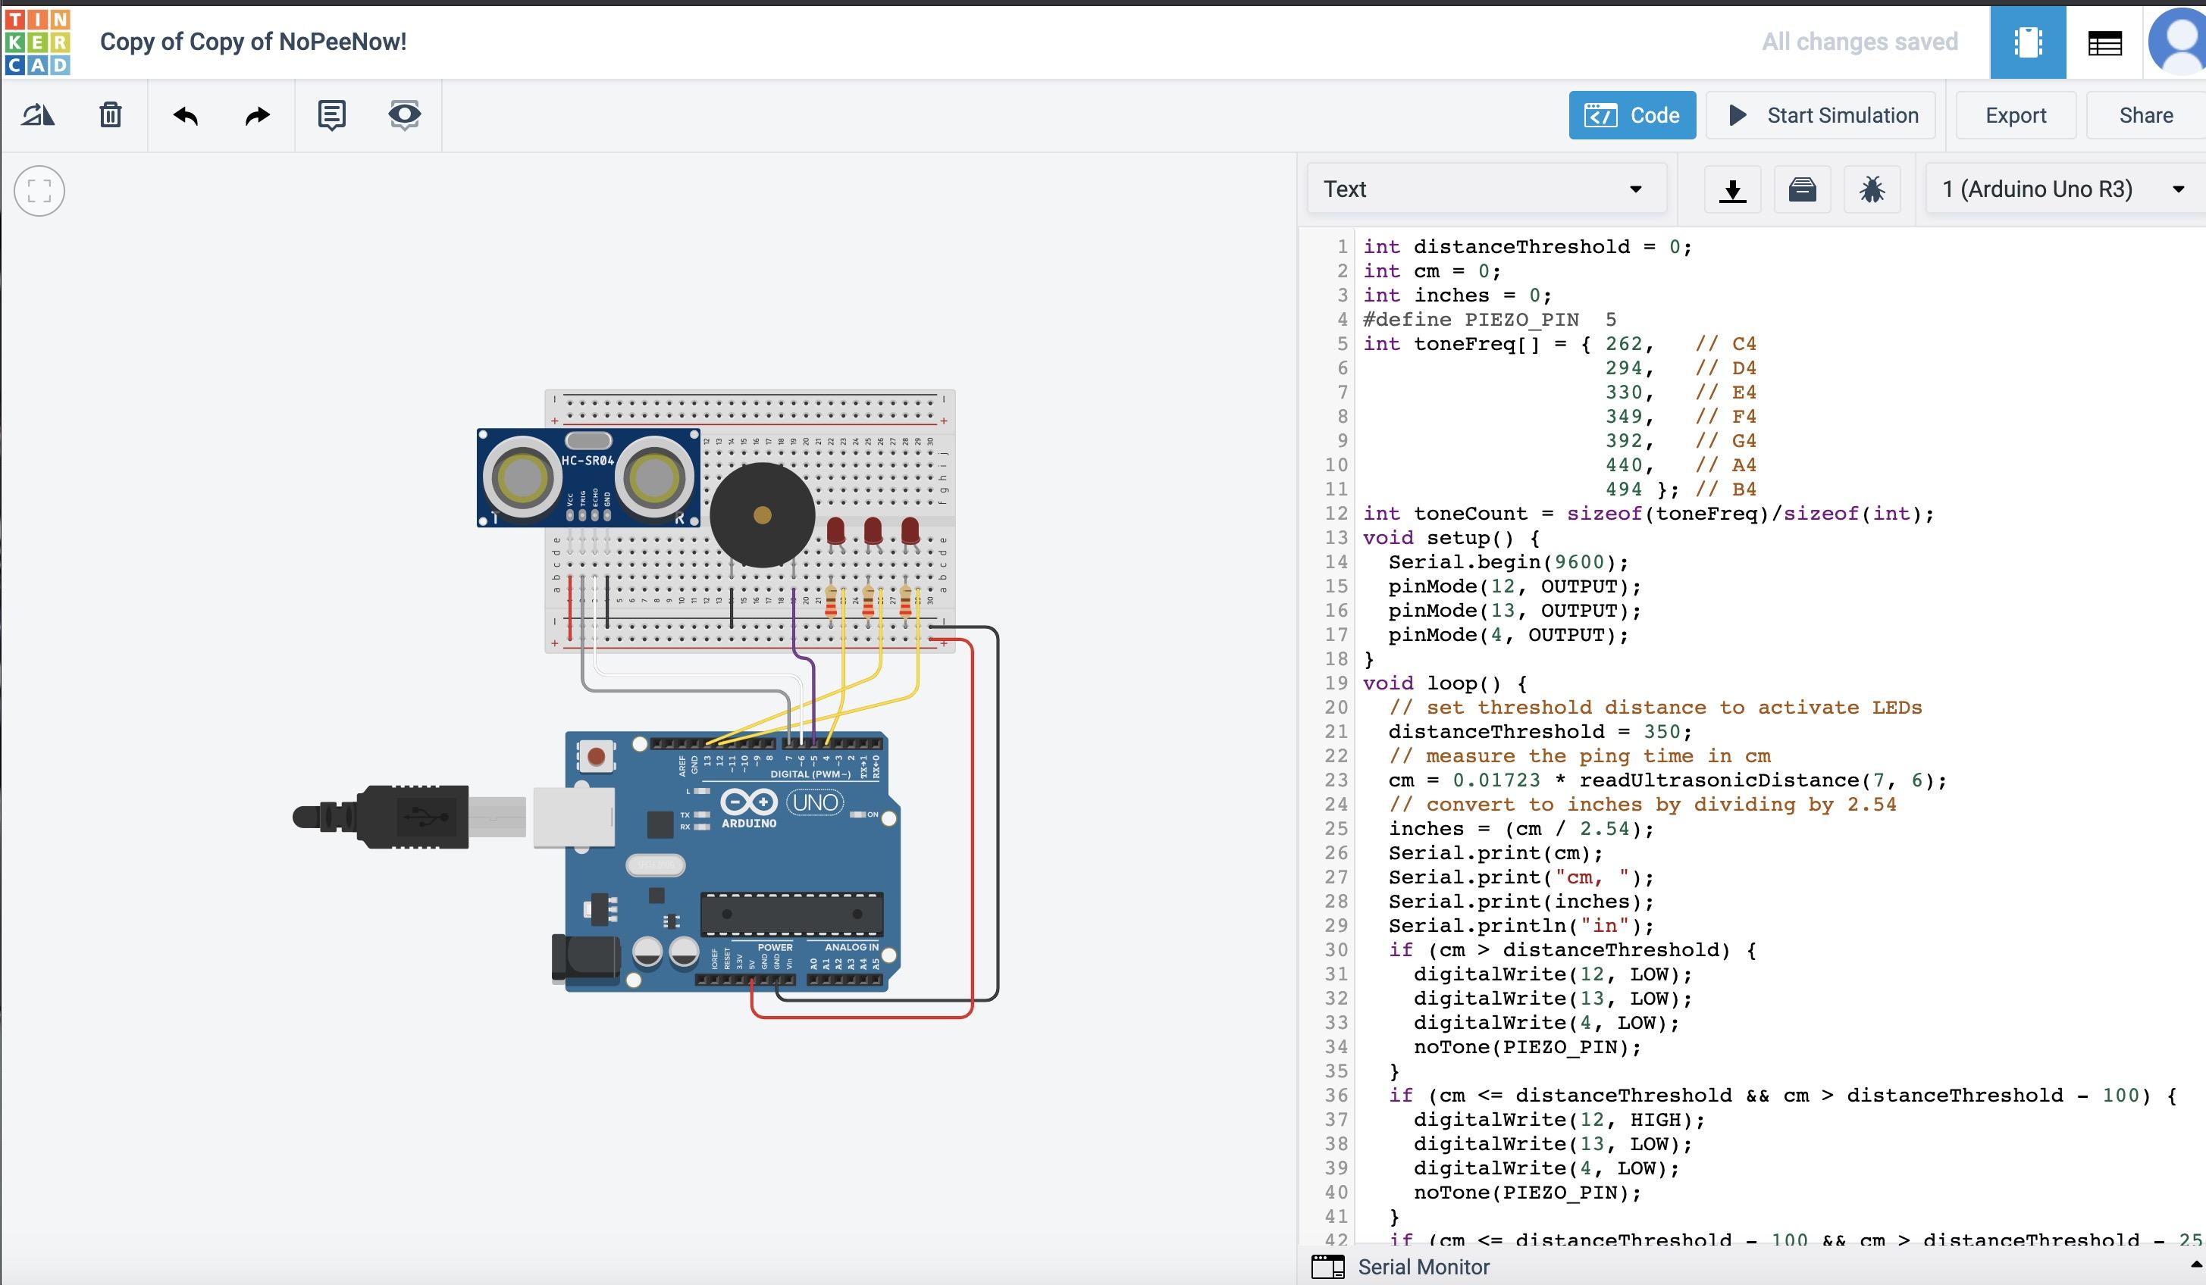Click the Code button to toggle editor
The height and width of the screenshot is (1285, 2206).
click(1632, 114)
